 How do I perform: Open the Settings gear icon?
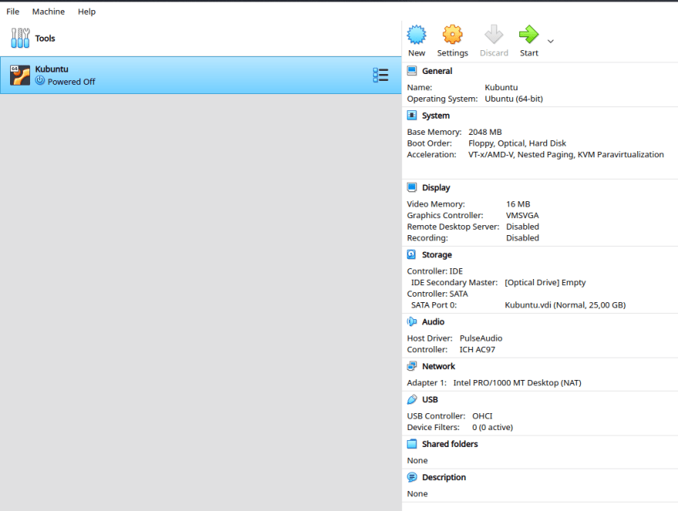click(452, 35)
